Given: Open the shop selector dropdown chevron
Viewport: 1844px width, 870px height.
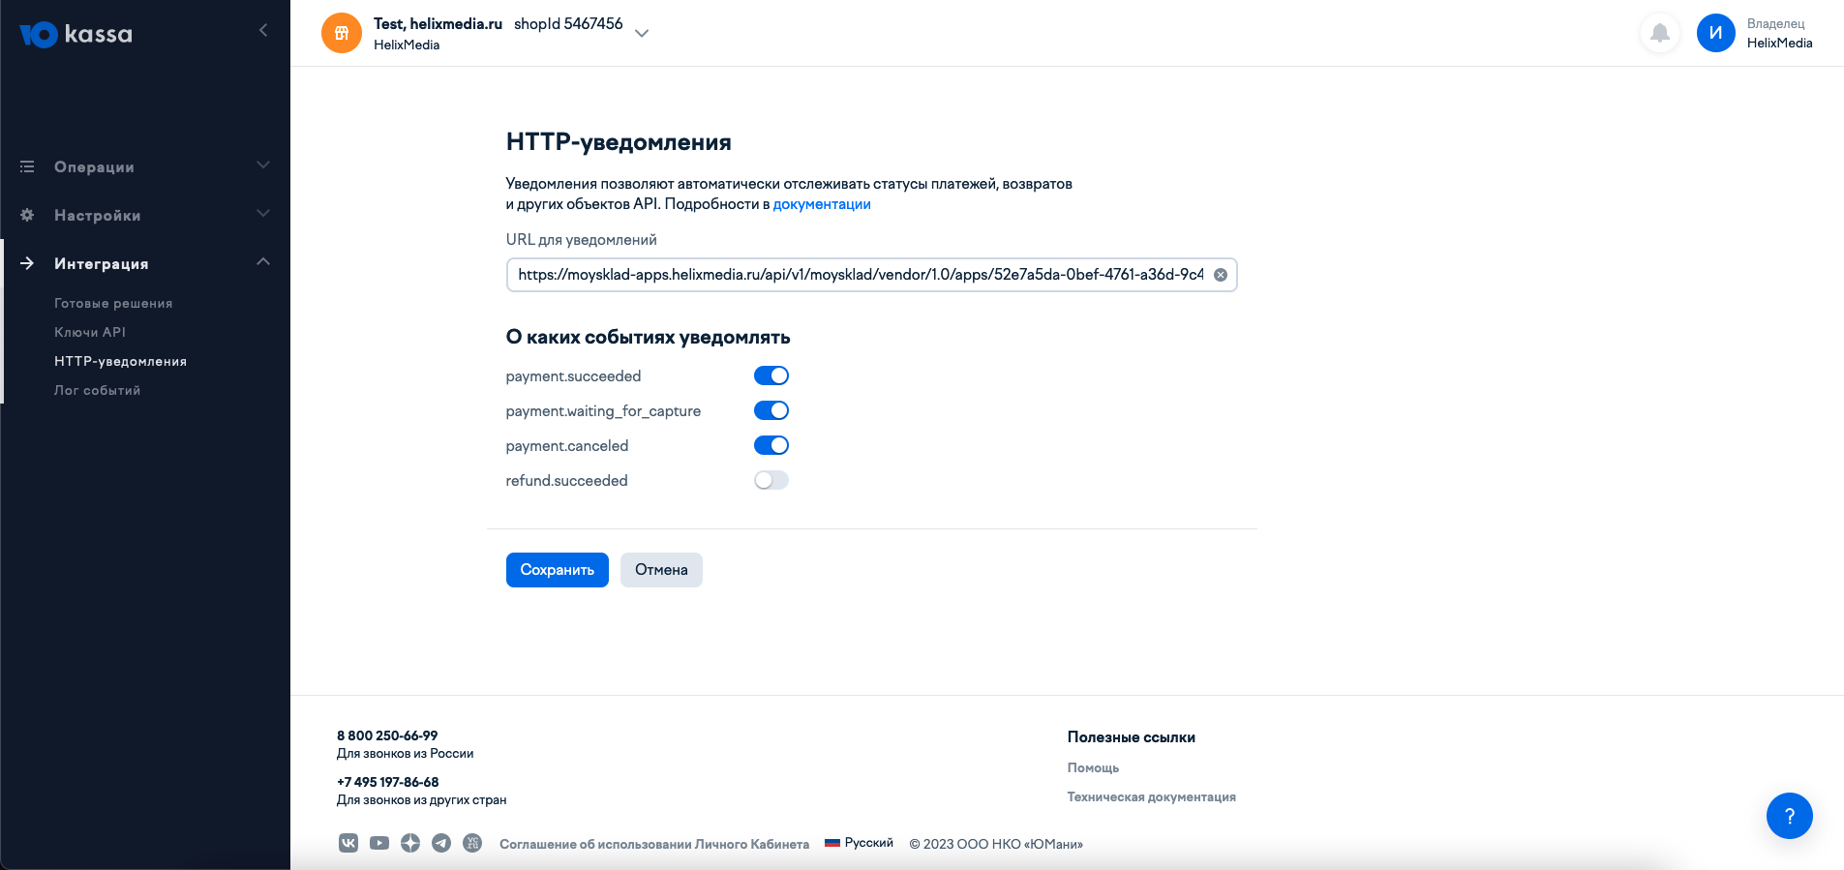Looking at the screenshot, I should coord(642,33).
